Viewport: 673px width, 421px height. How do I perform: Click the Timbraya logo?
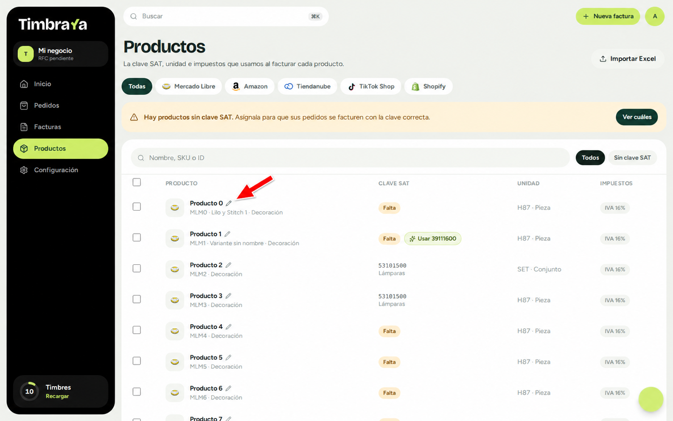(x=53, y=24)
